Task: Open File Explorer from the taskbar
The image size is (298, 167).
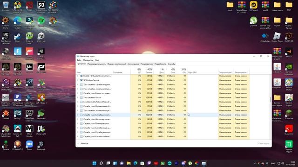Action: (129, 163)
